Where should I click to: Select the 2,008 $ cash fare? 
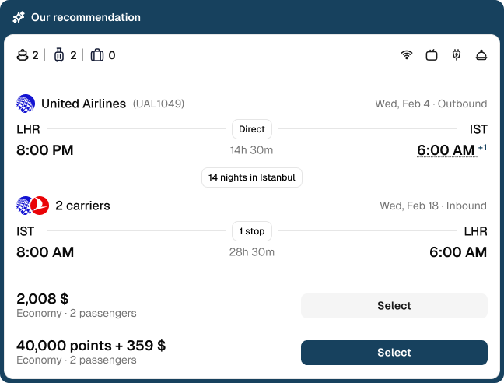394,306
